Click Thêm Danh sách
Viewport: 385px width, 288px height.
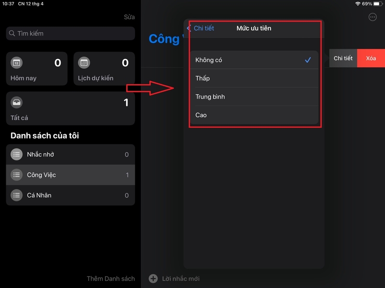click(111, 279)
